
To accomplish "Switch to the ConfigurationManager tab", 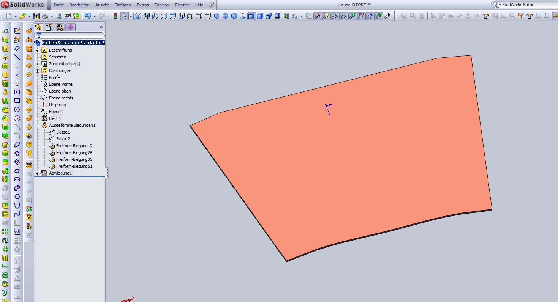I will 59,27.
